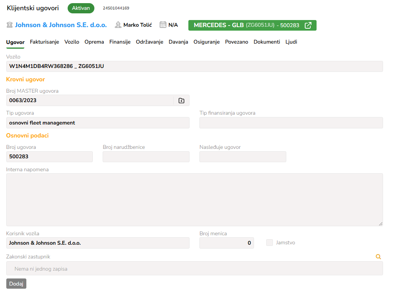This screenshot has height=293, width=396.
Task: Click the Tip finansiranja ugovora field
Action: click(291, 123)
